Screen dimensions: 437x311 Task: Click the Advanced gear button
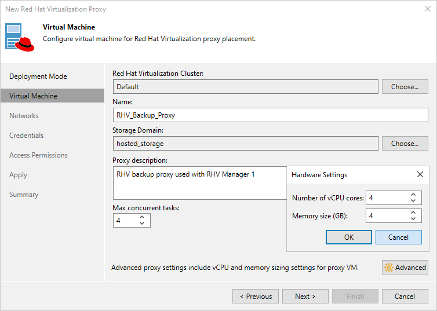(405, 267)
